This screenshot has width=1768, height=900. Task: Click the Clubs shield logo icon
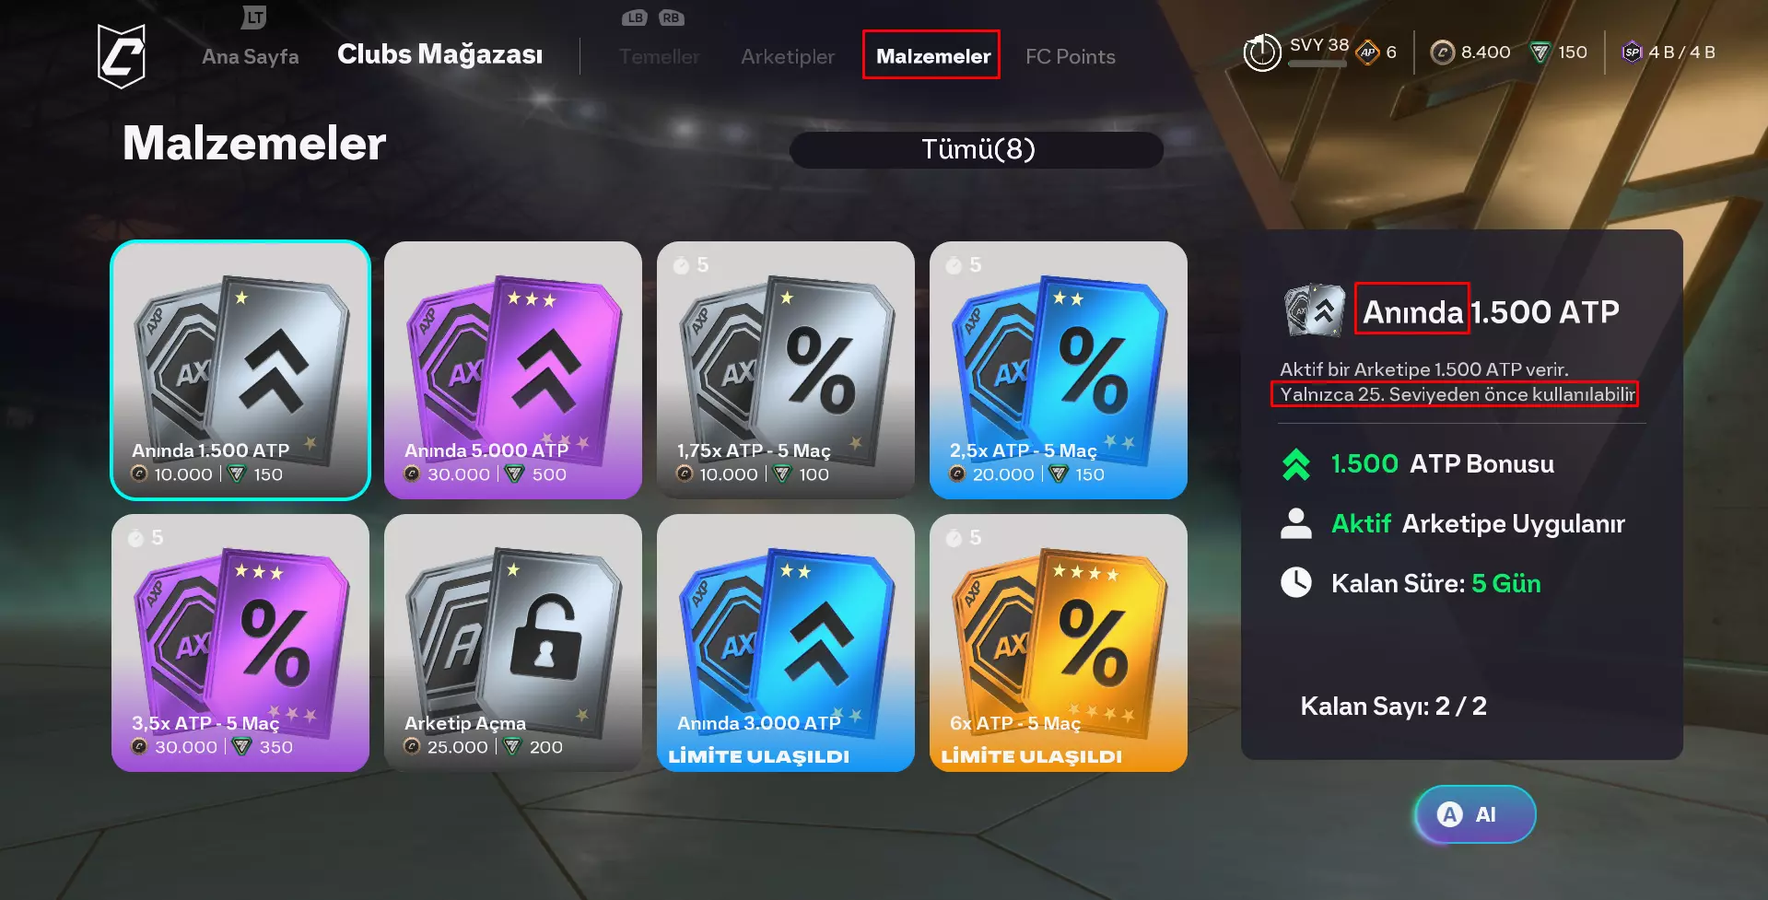[122, 56]
